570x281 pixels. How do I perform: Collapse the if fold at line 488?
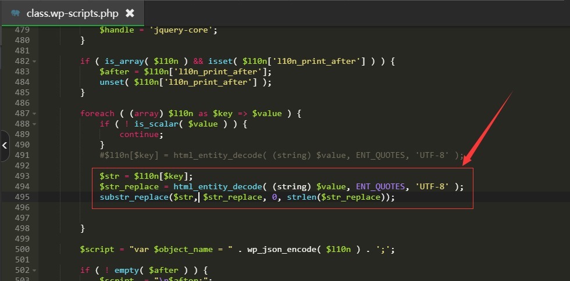(34, 124)
